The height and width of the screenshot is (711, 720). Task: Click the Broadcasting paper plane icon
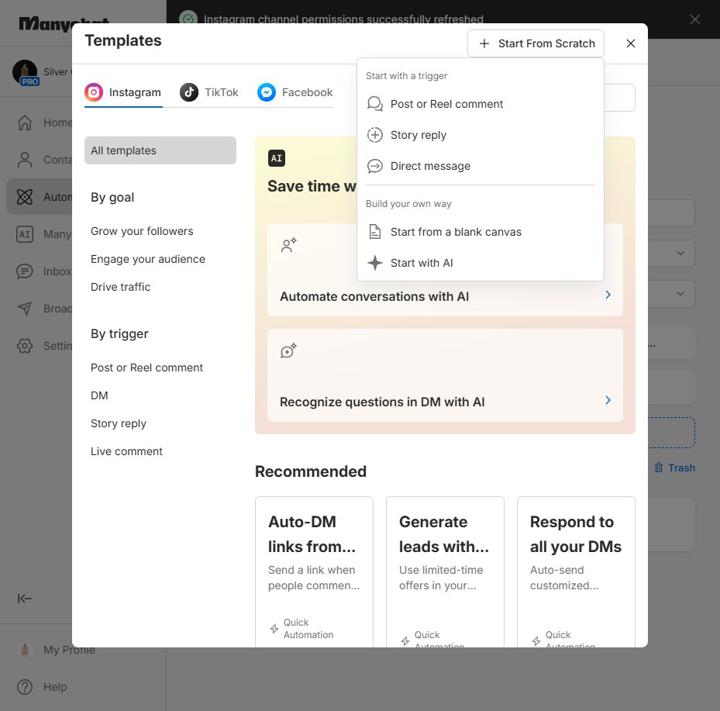(x=25, y=308)
